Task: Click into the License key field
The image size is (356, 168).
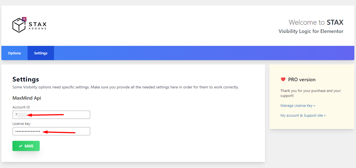Action: tap(51, 131)
